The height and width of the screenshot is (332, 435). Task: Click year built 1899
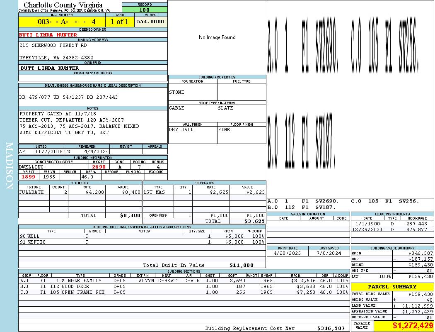(29, 177)
